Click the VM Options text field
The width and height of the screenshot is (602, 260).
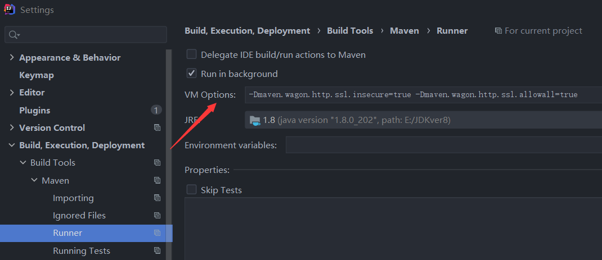coord(422,95)
